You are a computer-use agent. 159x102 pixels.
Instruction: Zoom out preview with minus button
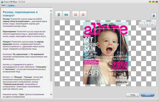click(142, 24)
